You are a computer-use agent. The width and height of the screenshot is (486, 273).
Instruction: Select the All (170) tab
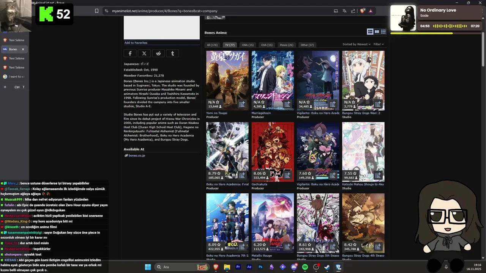pyautogui.click(x=212, y=45)
